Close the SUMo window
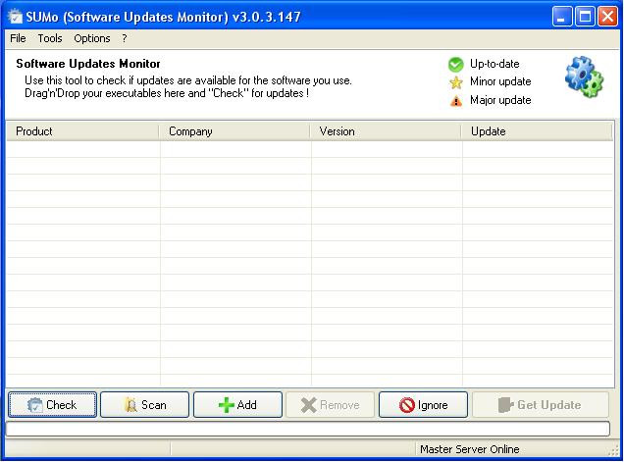624x462 pixels. 607,17
